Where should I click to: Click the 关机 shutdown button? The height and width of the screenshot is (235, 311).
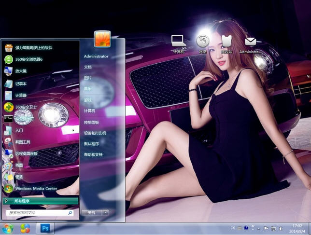pos(92,213)
